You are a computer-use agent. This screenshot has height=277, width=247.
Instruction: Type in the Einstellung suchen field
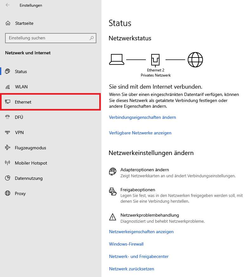coord(48,38)
